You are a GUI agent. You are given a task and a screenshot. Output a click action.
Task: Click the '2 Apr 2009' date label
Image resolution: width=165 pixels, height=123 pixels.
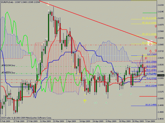click(71, 121)
